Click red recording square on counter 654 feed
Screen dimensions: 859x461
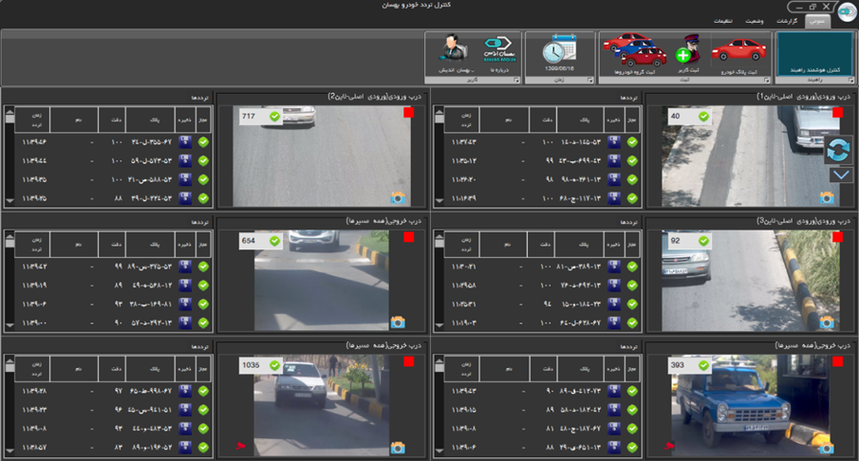click(409, 237)
